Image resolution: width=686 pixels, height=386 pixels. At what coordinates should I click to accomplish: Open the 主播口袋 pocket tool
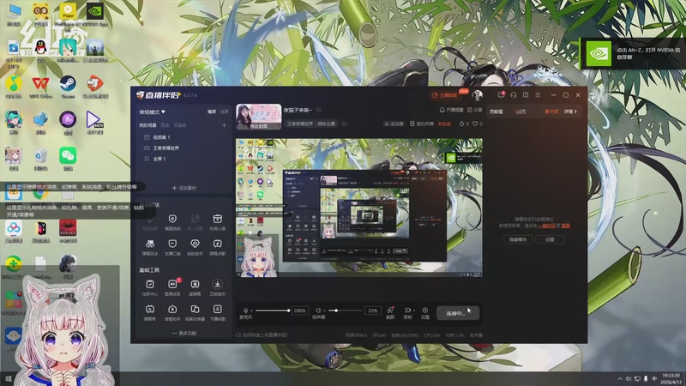172,247
